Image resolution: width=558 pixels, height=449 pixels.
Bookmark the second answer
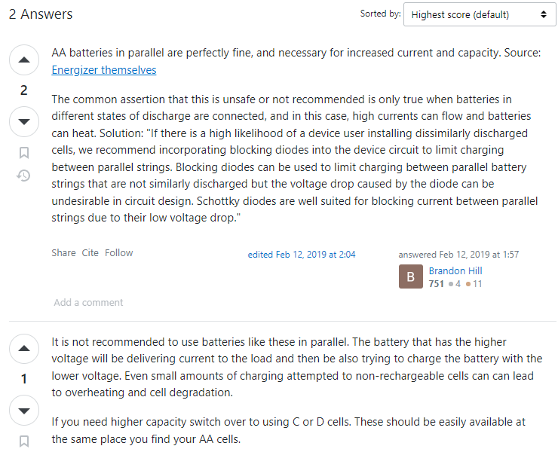pos(24,441)
